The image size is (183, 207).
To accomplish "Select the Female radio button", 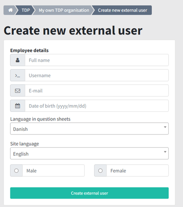I will [100, 171].
